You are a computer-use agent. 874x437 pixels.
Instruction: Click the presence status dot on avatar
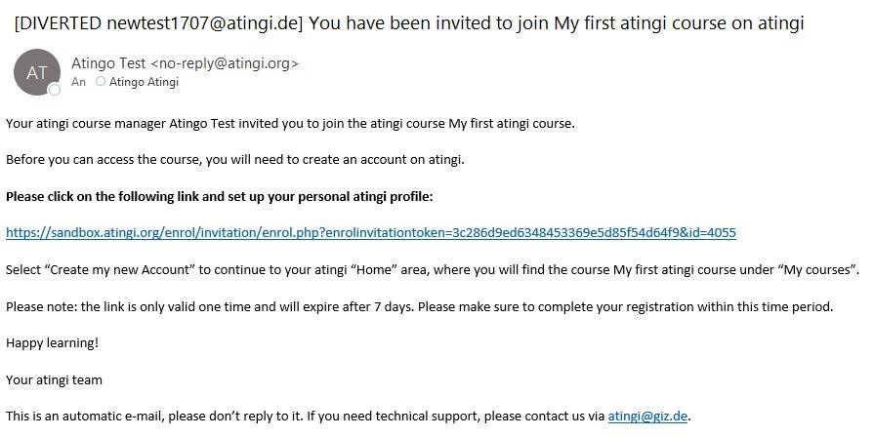54,90
